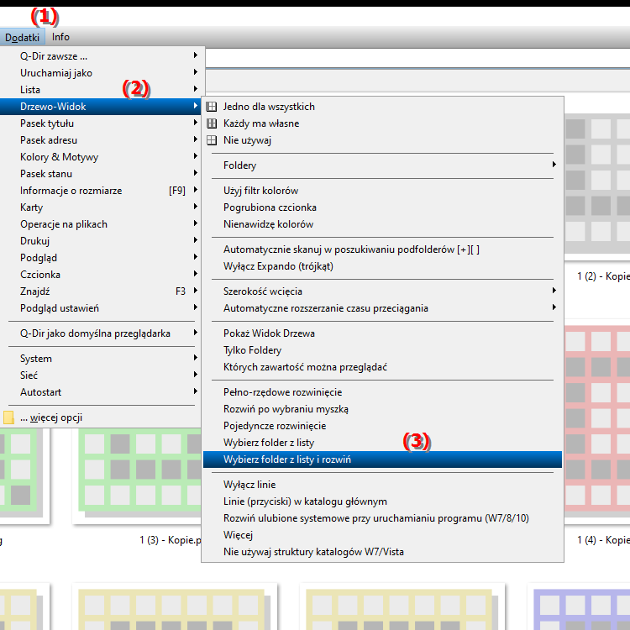Open the System submenu
The height and width of the screenshot is (630, 630).
(100, 359)
